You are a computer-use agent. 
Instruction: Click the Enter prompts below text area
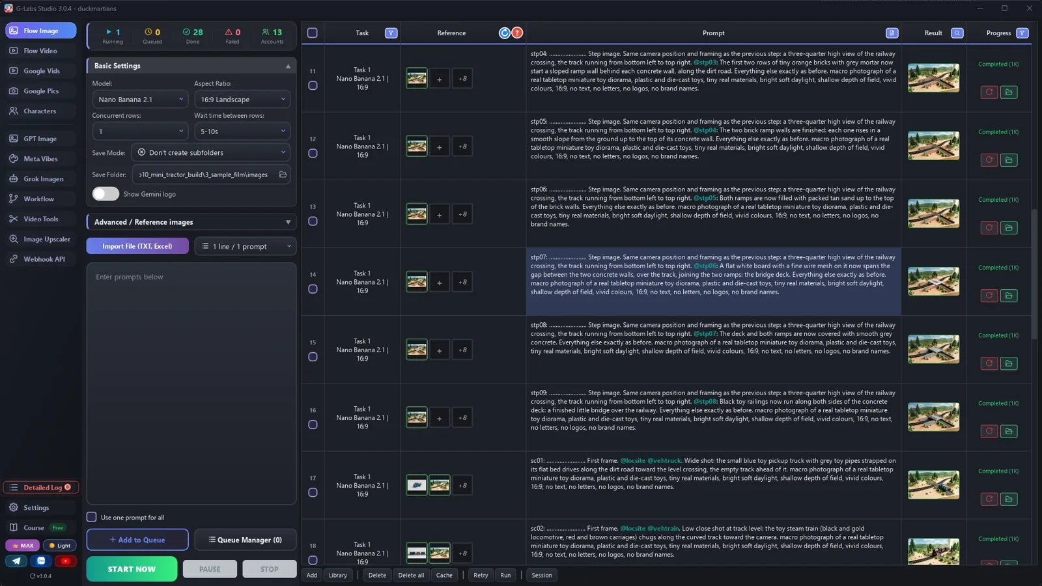coord(191,384)
